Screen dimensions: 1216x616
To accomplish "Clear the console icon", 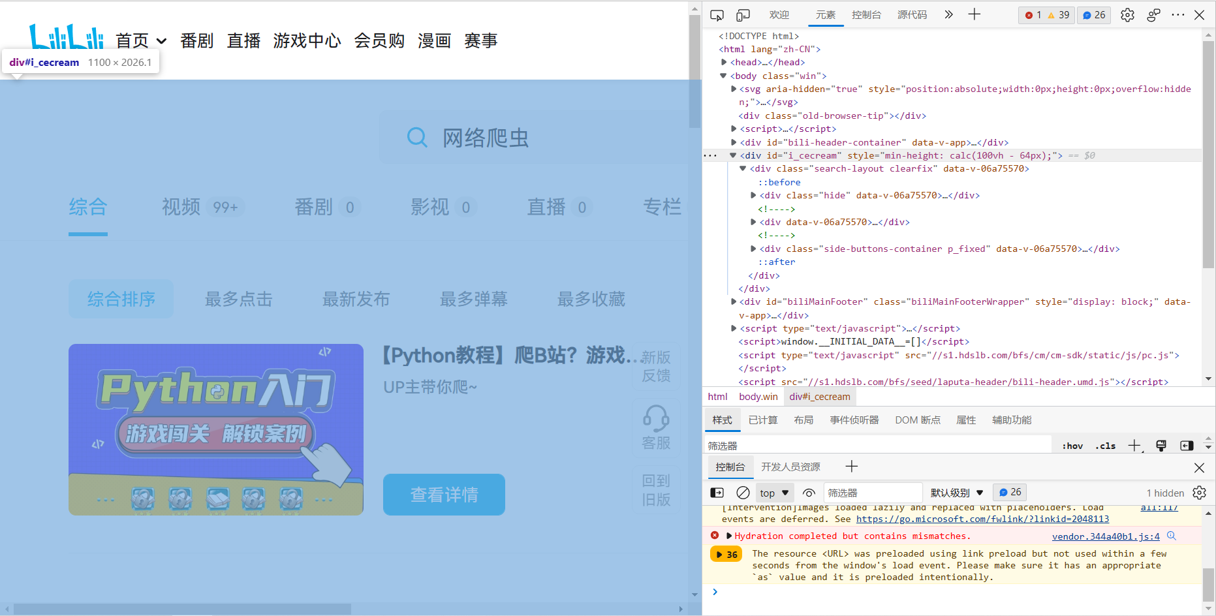I will pyautogui.click(x=743, y=493).
